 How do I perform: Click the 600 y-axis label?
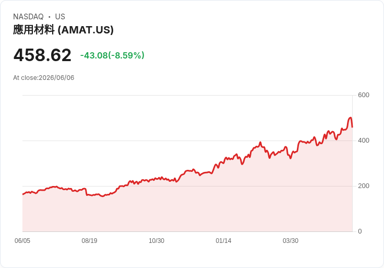tap(364, 95)
